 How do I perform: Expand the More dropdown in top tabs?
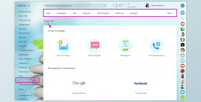(170, 13)
